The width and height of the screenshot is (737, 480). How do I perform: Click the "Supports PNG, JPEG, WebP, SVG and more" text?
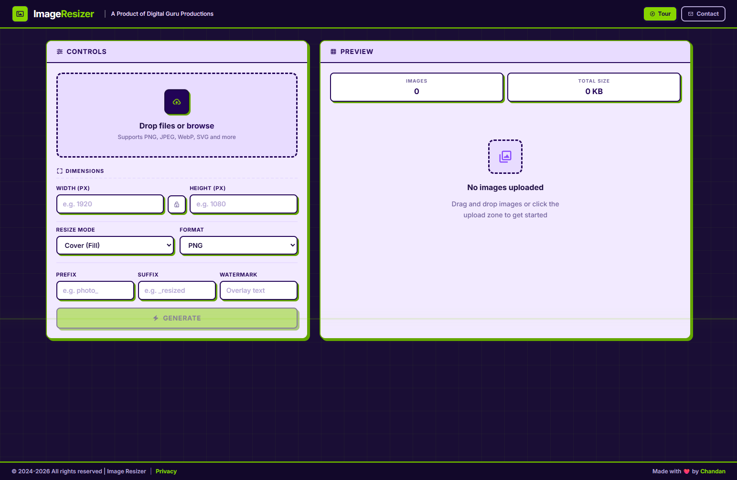[x=177, y=137]
